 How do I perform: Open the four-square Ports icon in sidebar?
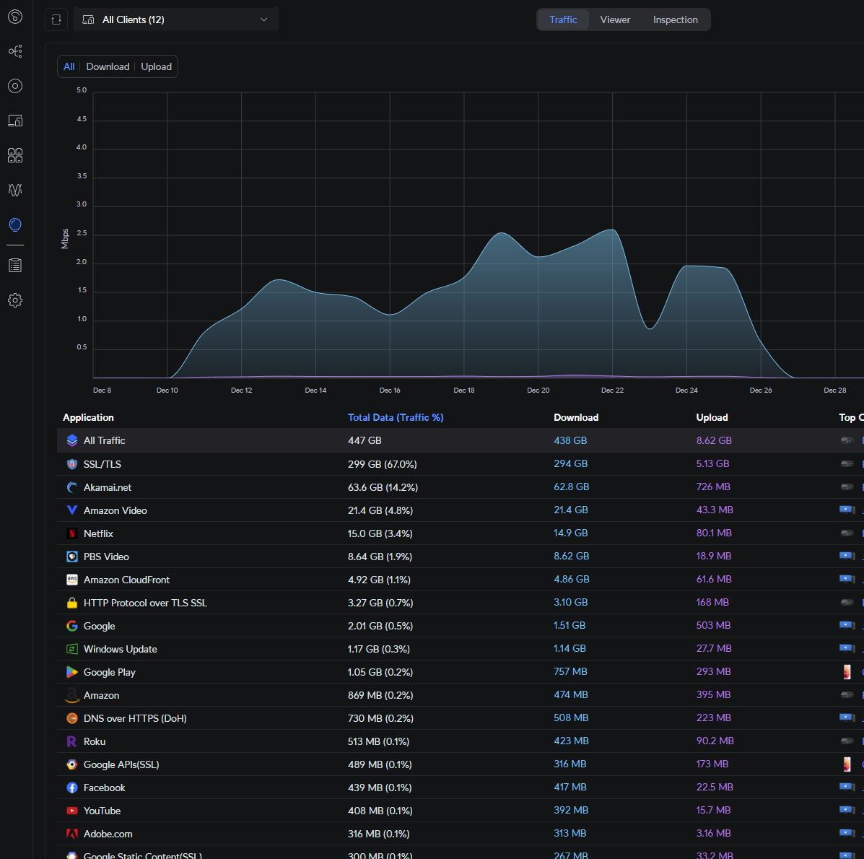[15, 155]
